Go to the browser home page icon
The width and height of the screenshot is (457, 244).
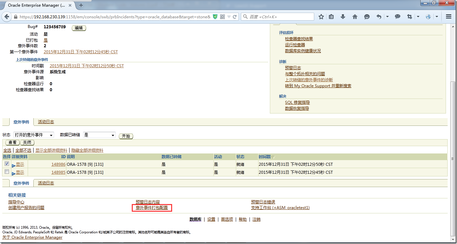pyautogui.click(x=355, y=17)
